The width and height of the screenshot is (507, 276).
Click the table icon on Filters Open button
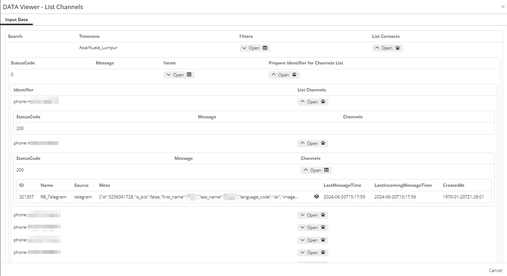(x=265, y=48)
